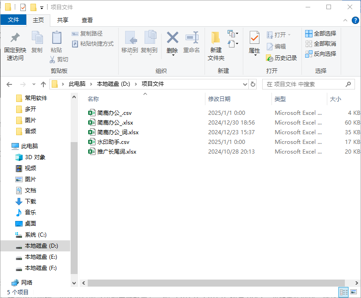Switch to large icons view layout

click(354, 292)
